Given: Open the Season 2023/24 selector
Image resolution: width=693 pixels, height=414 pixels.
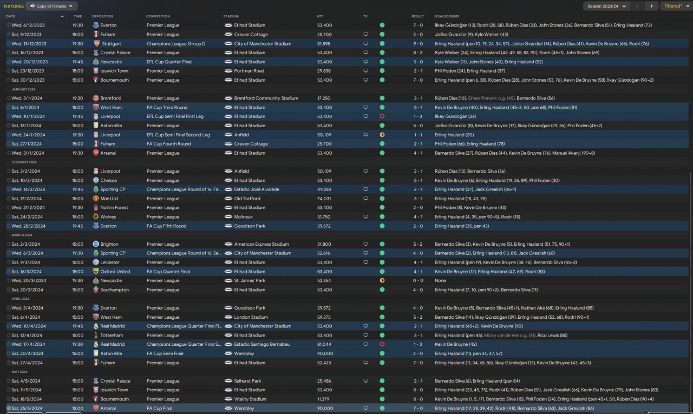Looking at the screenshot, I should [606, 6].
